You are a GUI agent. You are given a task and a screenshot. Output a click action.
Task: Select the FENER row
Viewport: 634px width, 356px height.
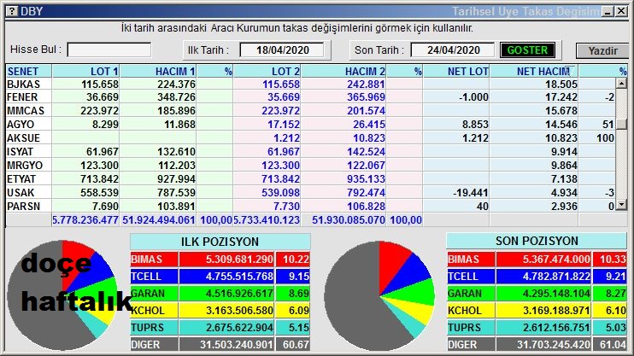click(x=310, y=97)
